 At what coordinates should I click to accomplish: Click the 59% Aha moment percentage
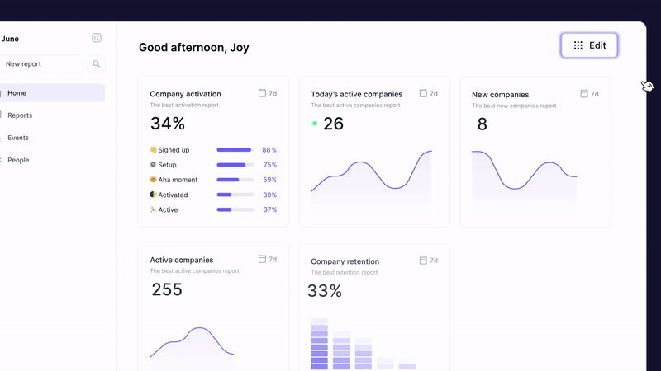(x=270, y=180)
